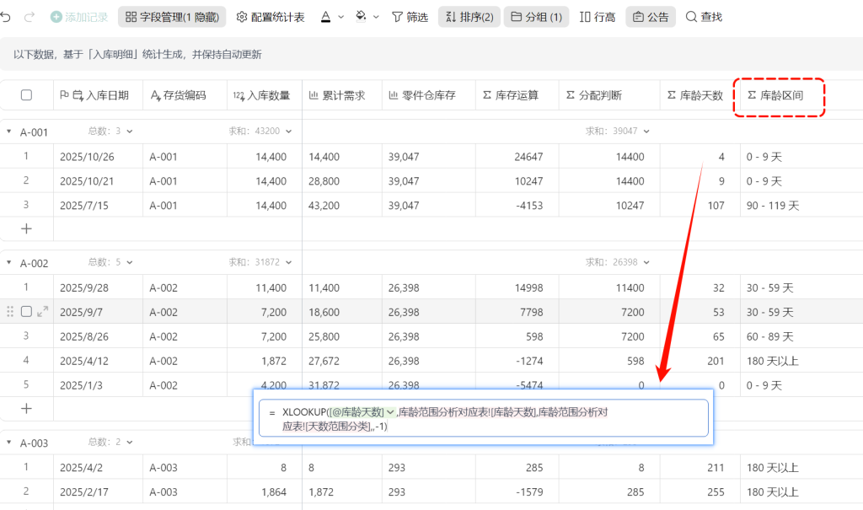Image resolution: width=863 pixels, height=510 pixels.
Task: Open the 筛选 filter
Action: click(x=410, y=17)
